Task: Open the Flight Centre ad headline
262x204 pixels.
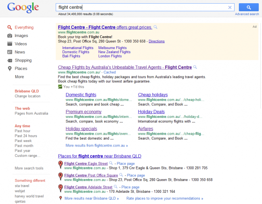Action: click(x=105, y=27)
